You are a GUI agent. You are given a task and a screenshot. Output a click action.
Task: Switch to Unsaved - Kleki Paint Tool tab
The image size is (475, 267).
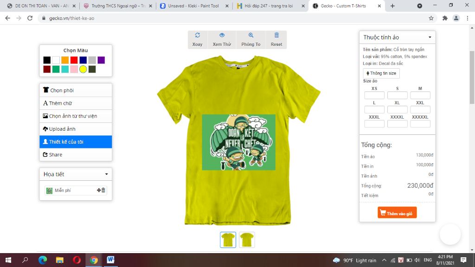[x=194, y=6]
